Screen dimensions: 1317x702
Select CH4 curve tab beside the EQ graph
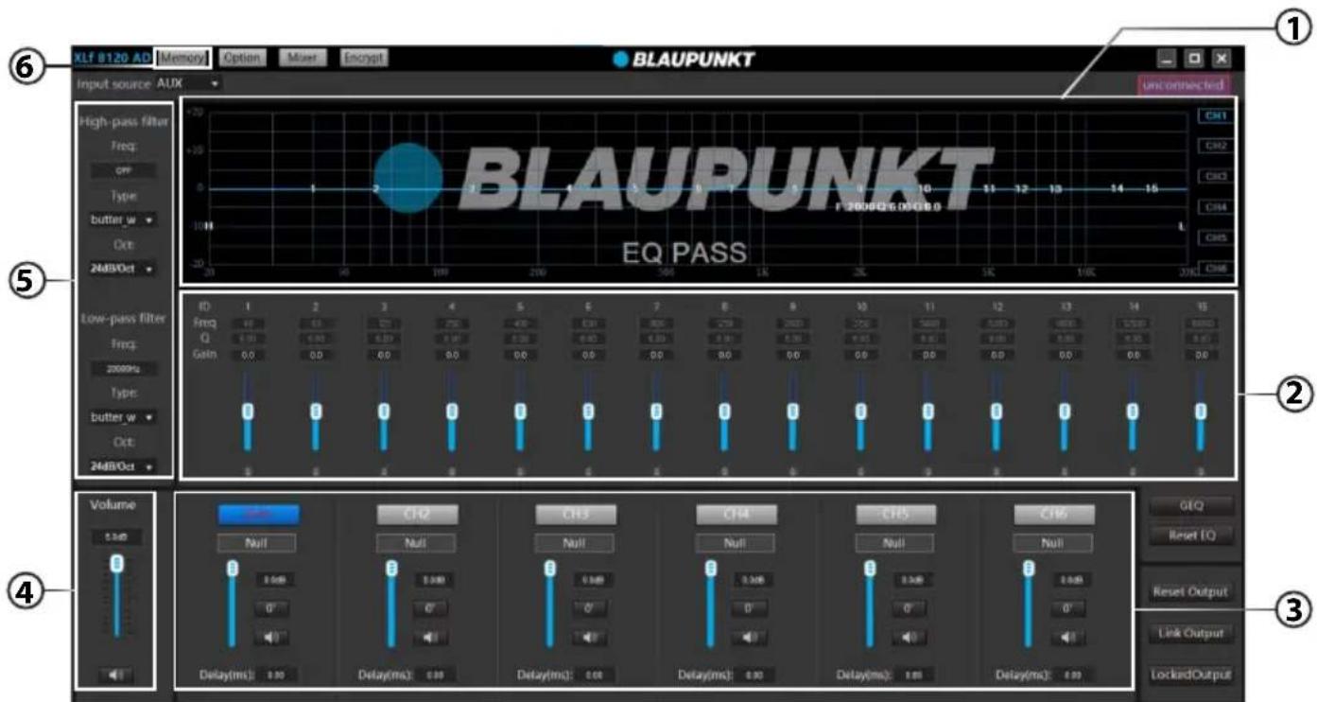[x=1215, y=206]
